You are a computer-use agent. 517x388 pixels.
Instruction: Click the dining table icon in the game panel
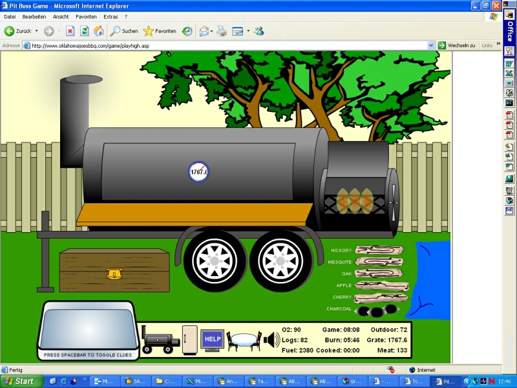pyautogui.click(x=244, y=341)
